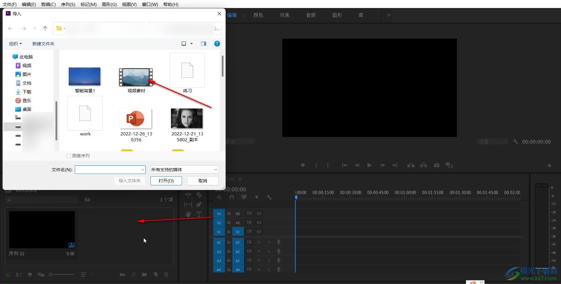
Task: Click 打开(O) button
Action: click(166, 181)
